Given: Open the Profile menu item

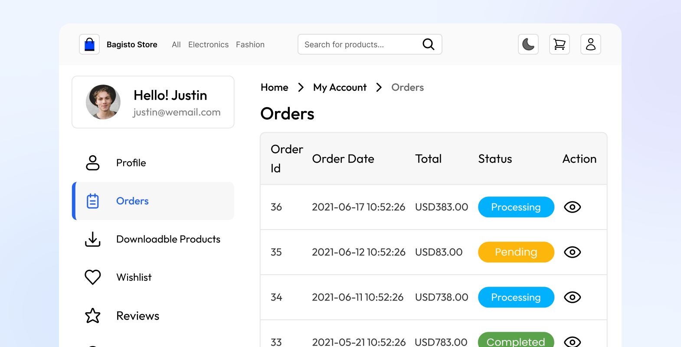Looking at the screenshot, I should tap(153, 163).
